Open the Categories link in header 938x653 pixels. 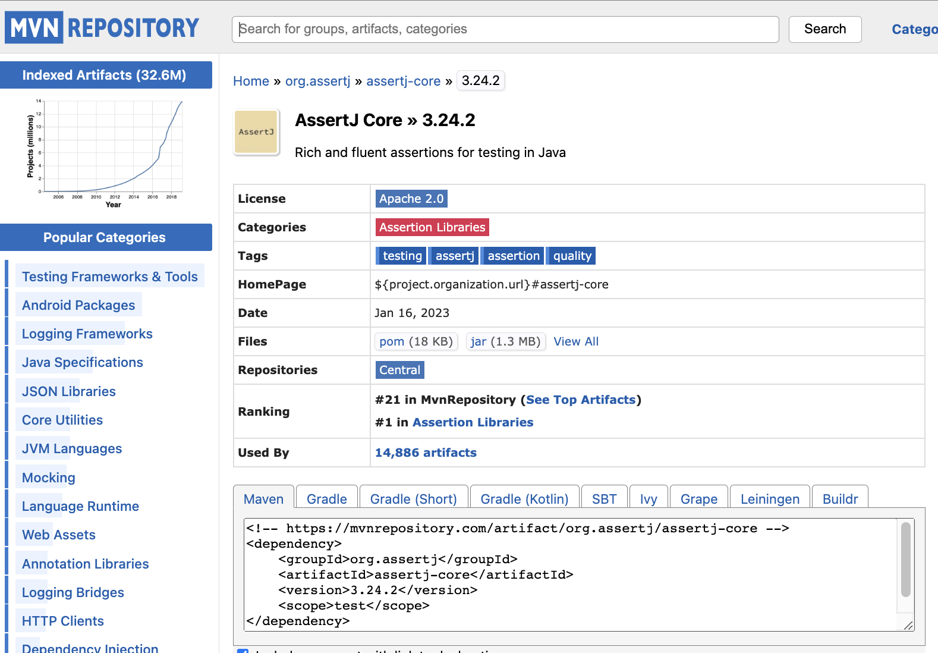[x=915, y=29]
